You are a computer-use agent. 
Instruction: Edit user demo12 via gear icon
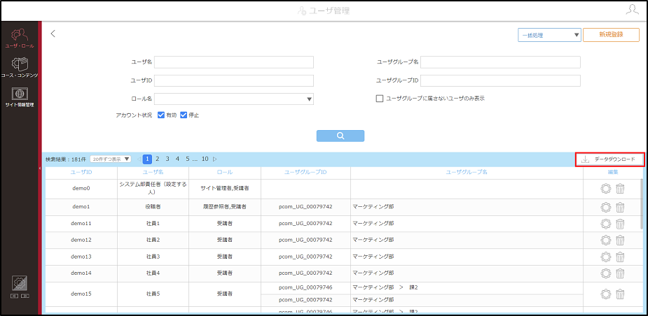point(605,240)
